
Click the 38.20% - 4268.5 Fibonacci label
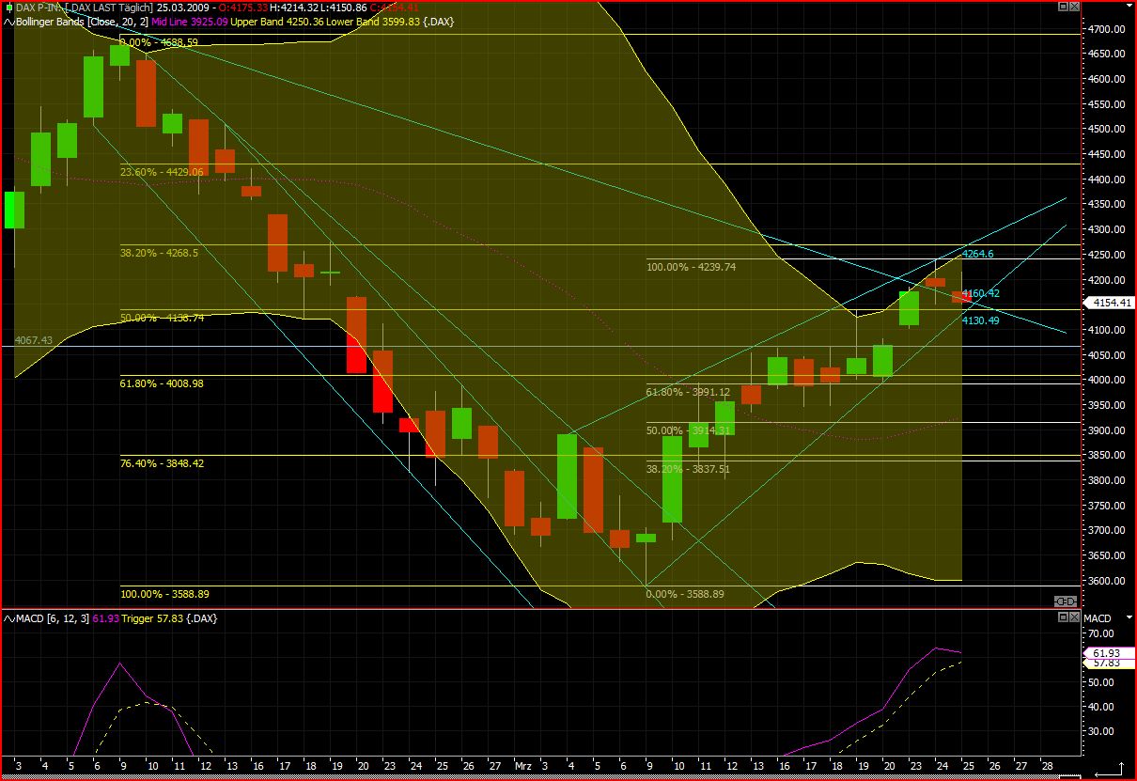pyautogui.click(x=159, y=252)
